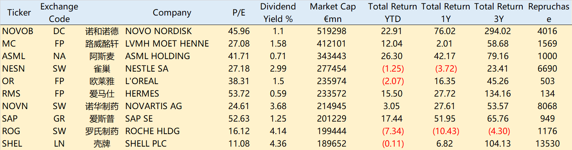Select the Total Return YTD header
The width and height of the screenshot is (572, 150).
392,12
